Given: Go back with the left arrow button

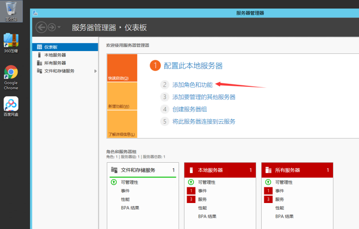Looking at the screenshot, I should pos(41,27).
